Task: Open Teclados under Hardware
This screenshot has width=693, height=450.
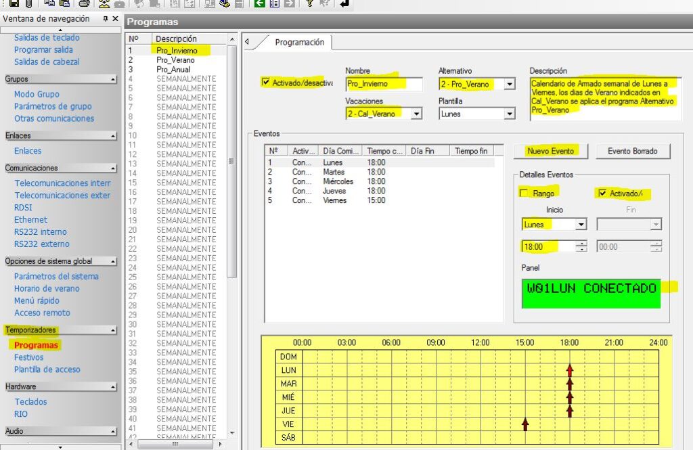Action: [30, 402]
